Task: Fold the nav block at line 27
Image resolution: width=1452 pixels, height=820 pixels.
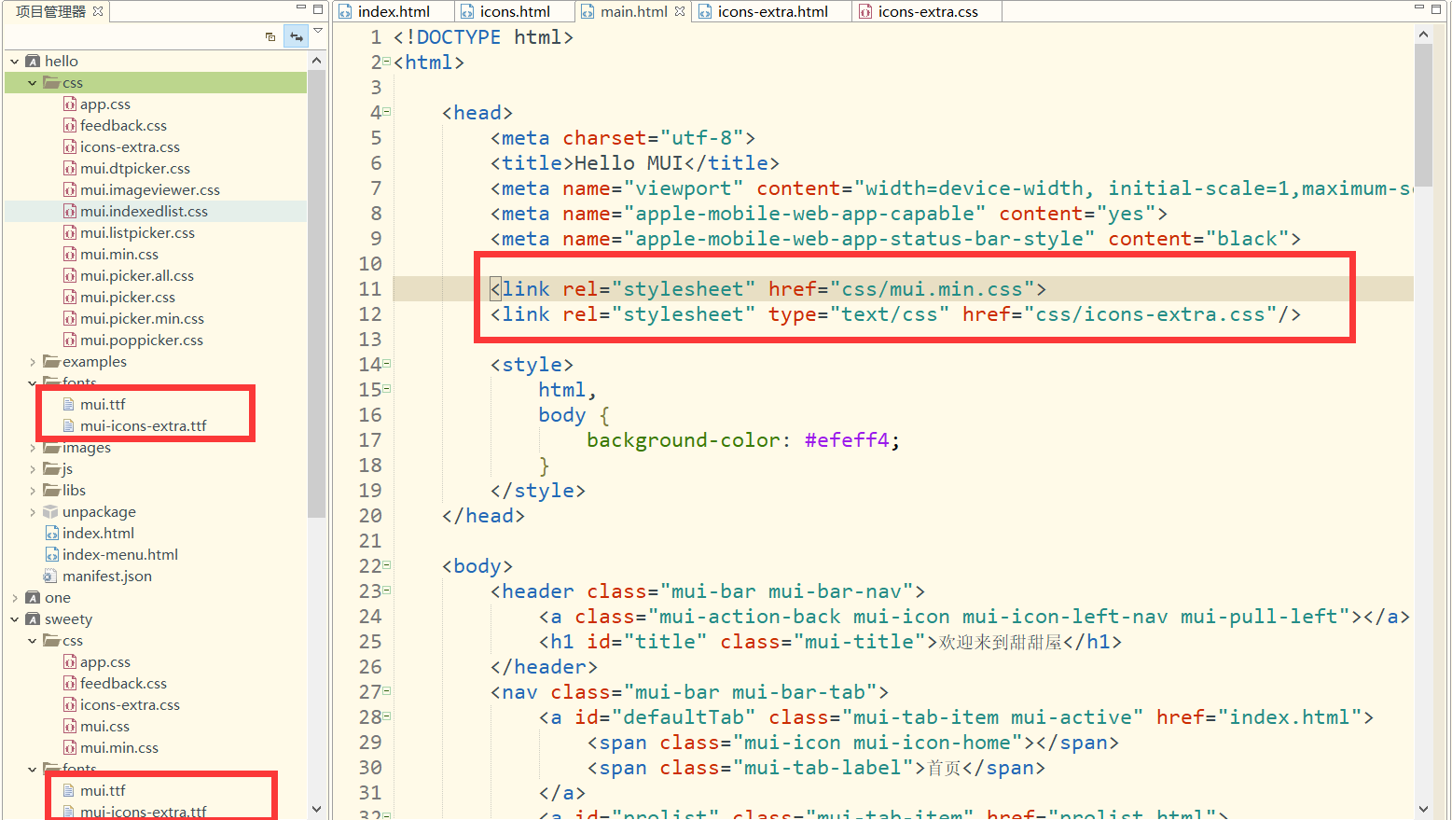Action: click(x=386, y=691)
